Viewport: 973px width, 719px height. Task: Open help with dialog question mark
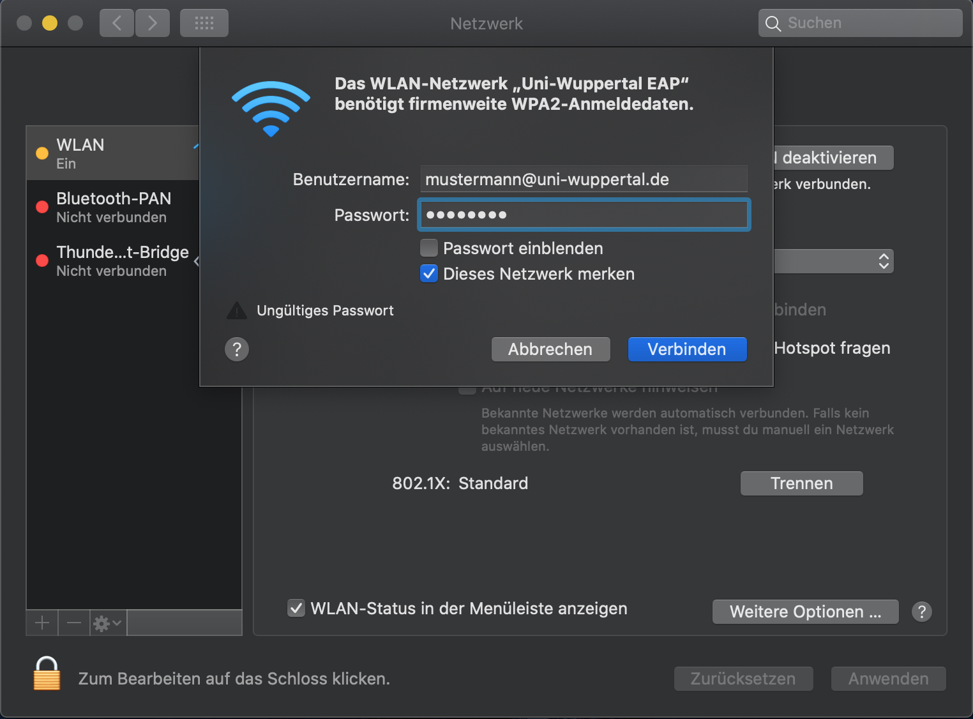click(237, 349)
